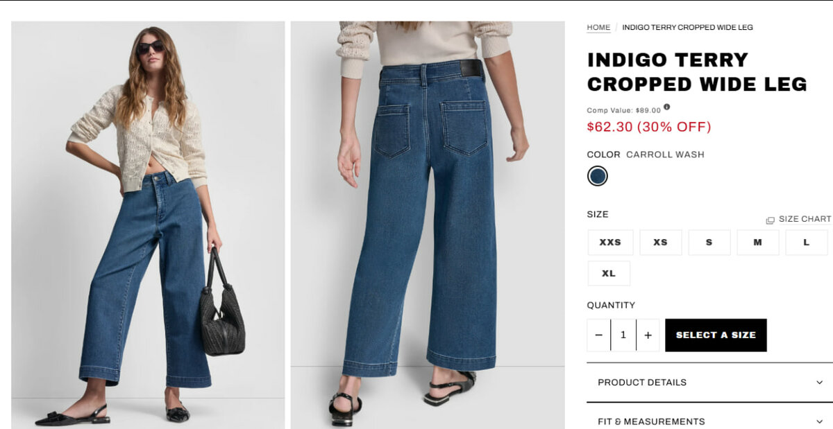Select the Carroll Wash color swatch
Viewport: 833px width, 429px height.
[597, 176]
